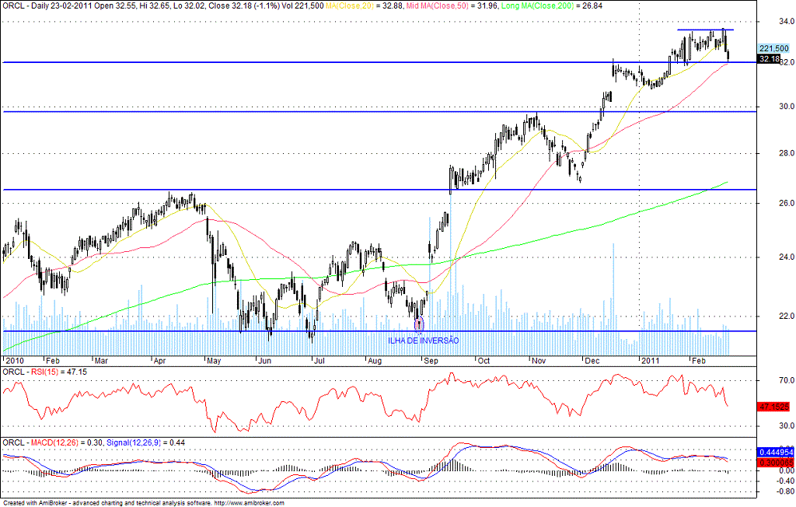Click the ORCL - RSI(15) = 47.15 label

click(44, 372)
